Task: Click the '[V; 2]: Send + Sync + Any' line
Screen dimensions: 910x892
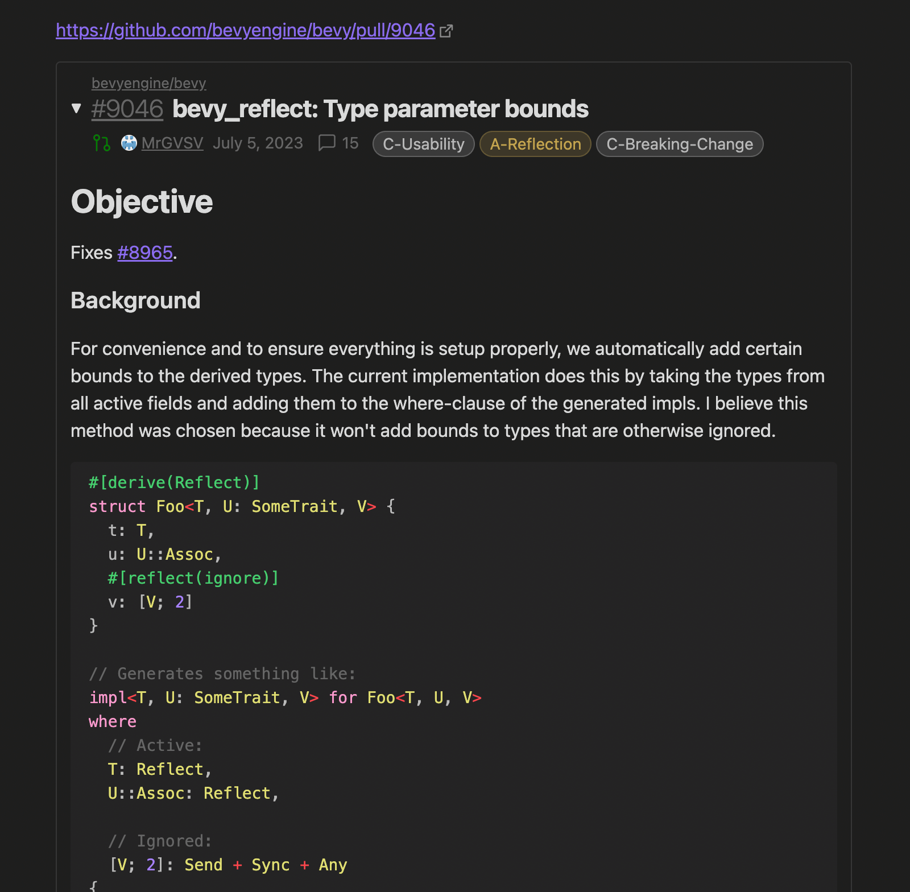Action: [x=228, y=865]
